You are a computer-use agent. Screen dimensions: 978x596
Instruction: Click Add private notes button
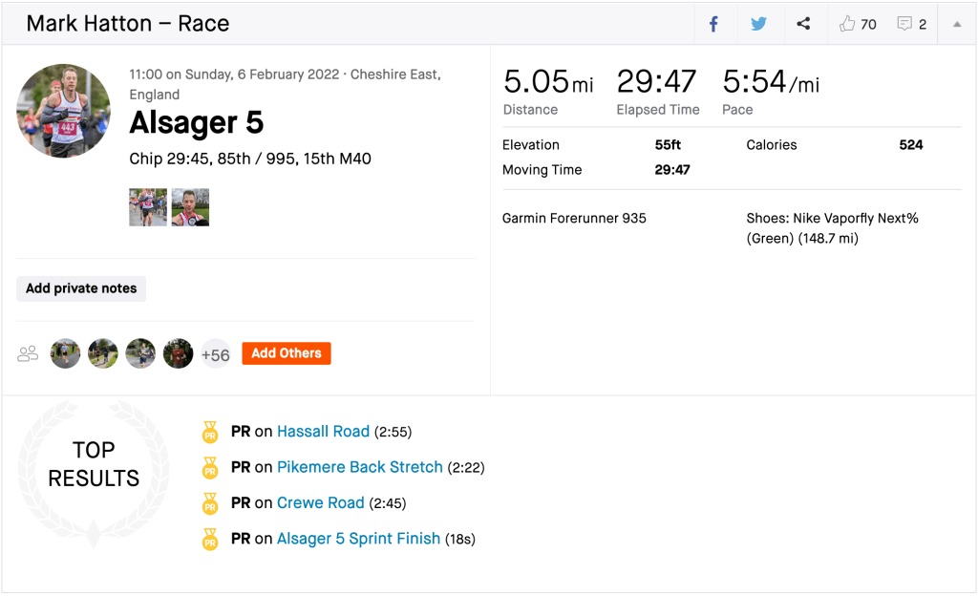click(x=81, y=288)
